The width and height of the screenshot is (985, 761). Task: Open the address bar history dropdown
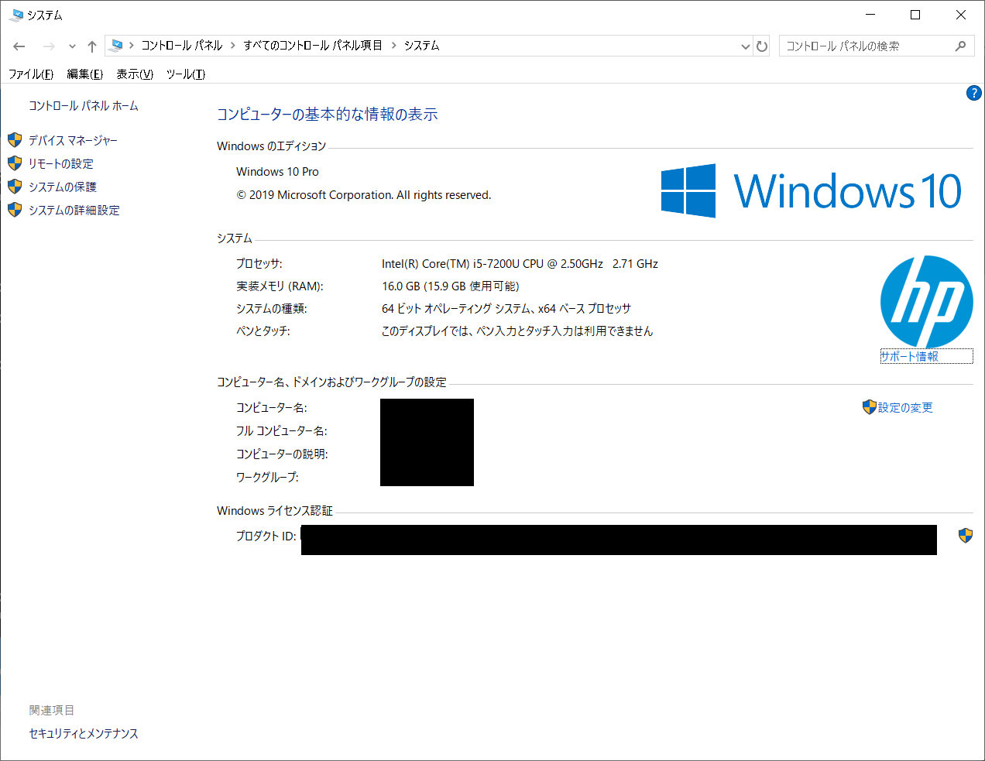[745, 46]
